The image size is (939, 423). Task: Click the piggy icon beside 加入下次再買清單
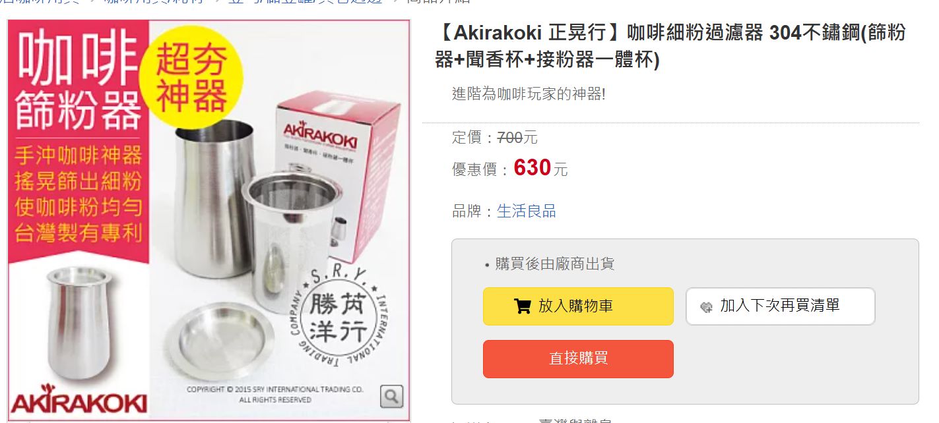coord(706,307)
